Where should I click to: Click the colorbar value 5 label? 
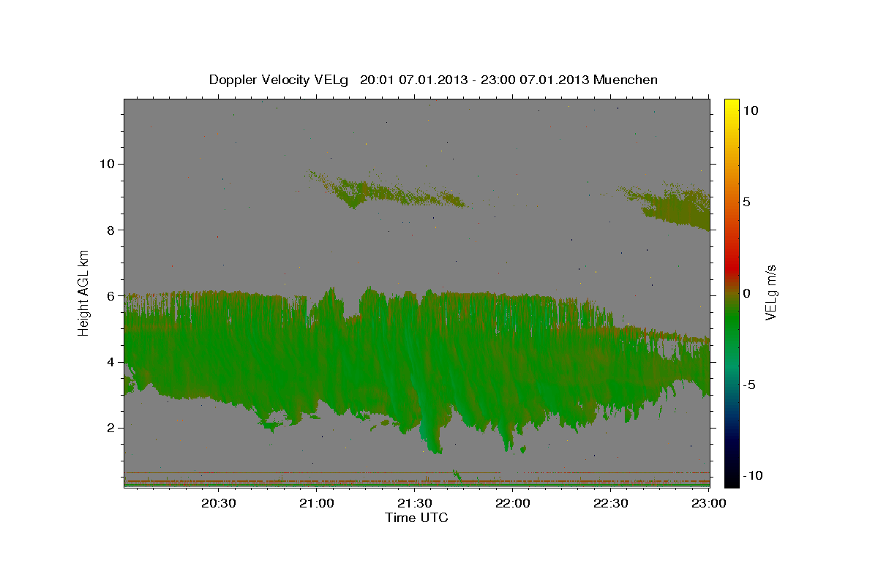746,202
